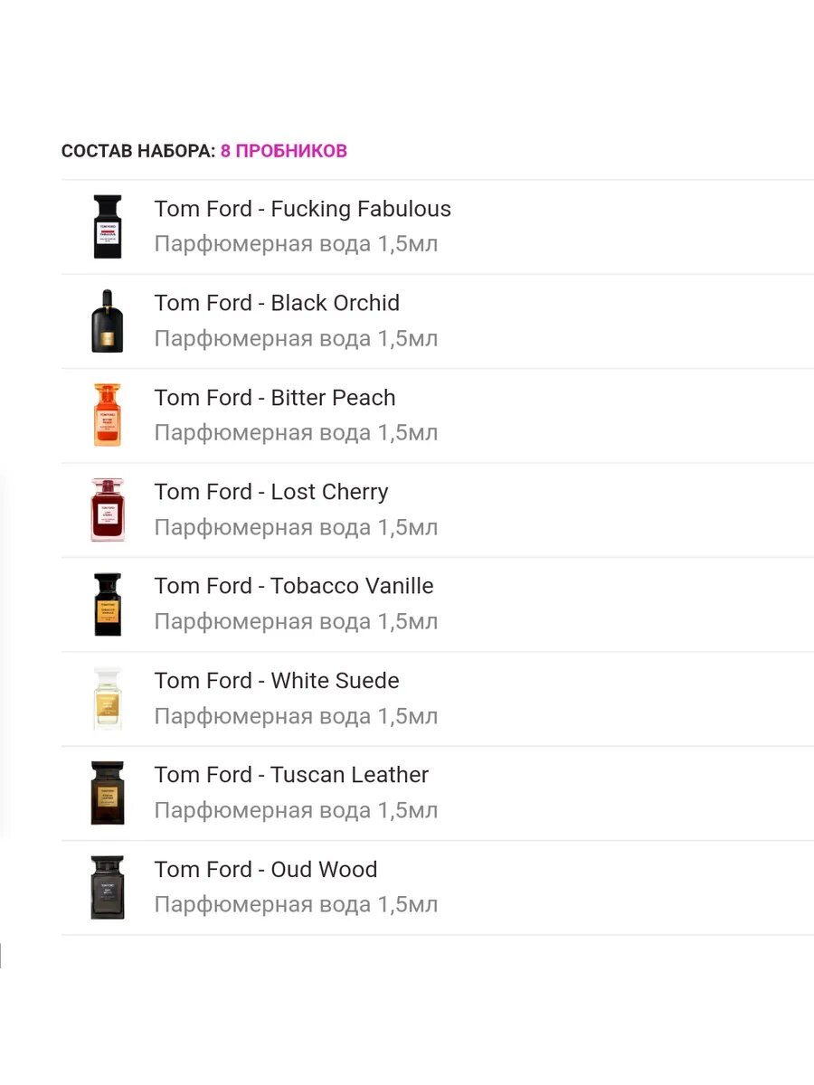Click the red Lost Cherry bottle icon
This screenshot has width=814, height=1085.
pyautogui.click(x=108, y=510)
